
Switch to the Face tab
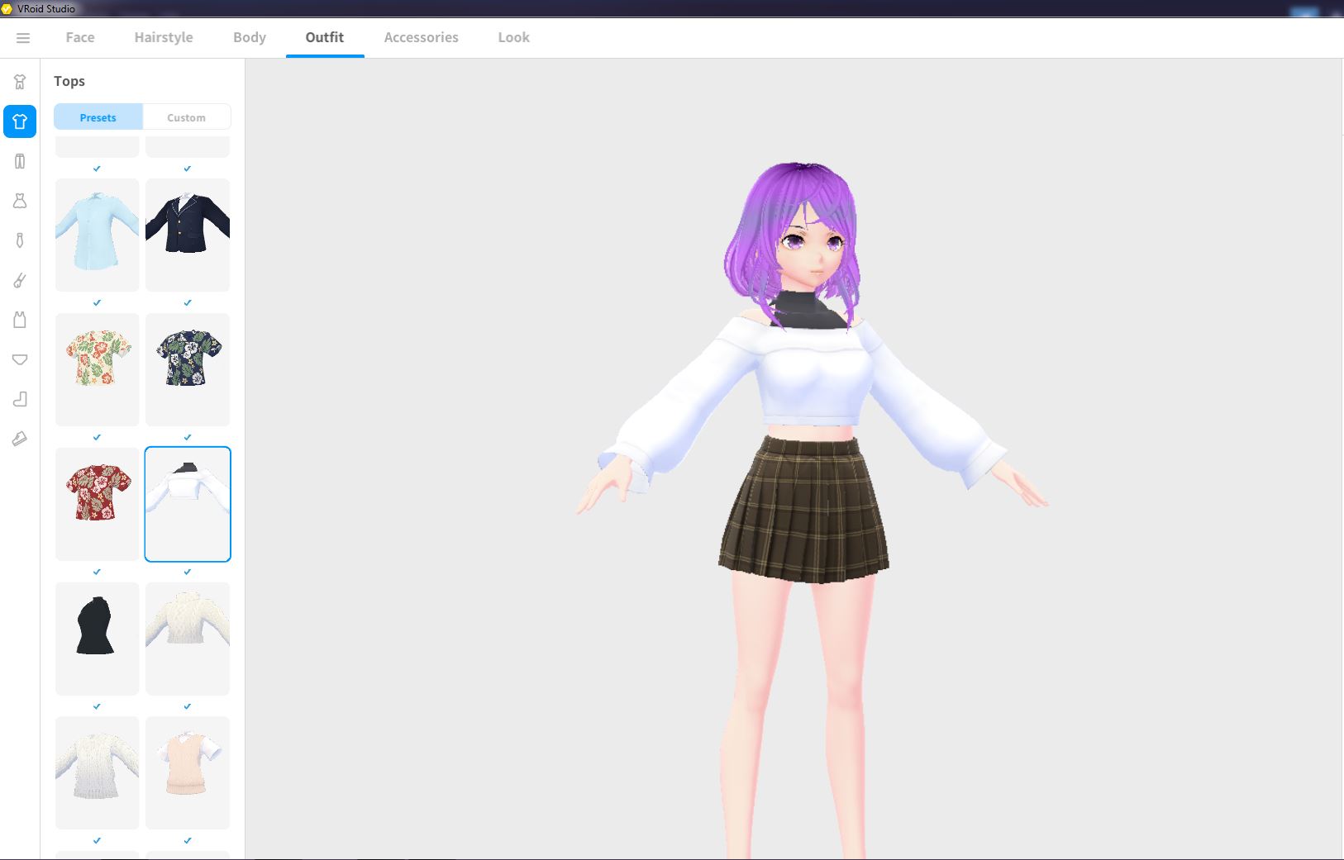point(80,37)
